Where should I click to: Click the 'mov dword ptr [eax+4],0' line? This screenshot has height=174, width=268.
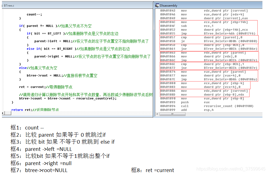coord(200,75)
